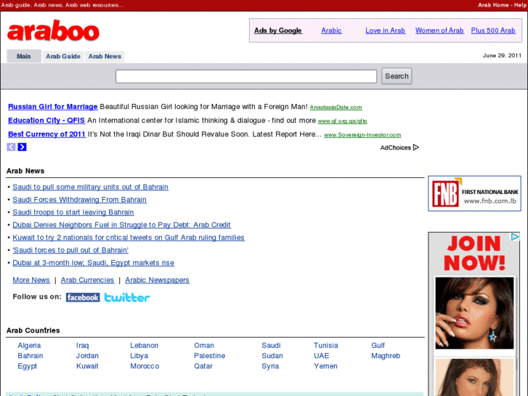Go to Arab Home link
The height and width of the screenshot is (396, 528).
tap(493, 5)
